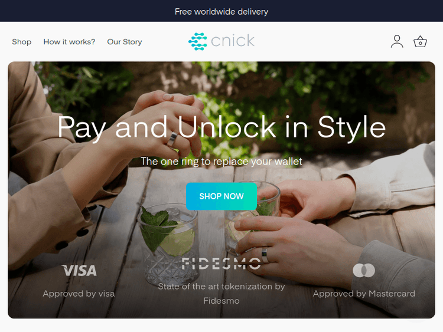Open the user account icon
The image size is (443, 332).
(x=397, y=41)
